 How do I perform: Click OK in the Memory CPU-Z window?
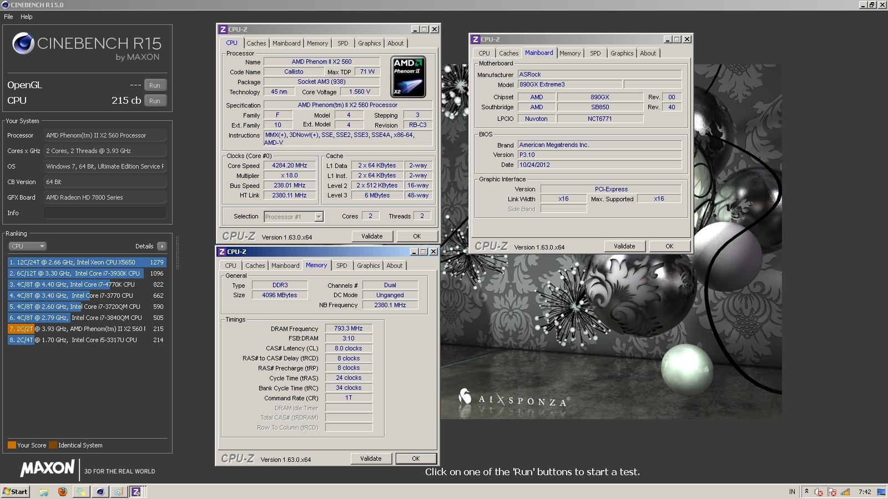[416, 459]
